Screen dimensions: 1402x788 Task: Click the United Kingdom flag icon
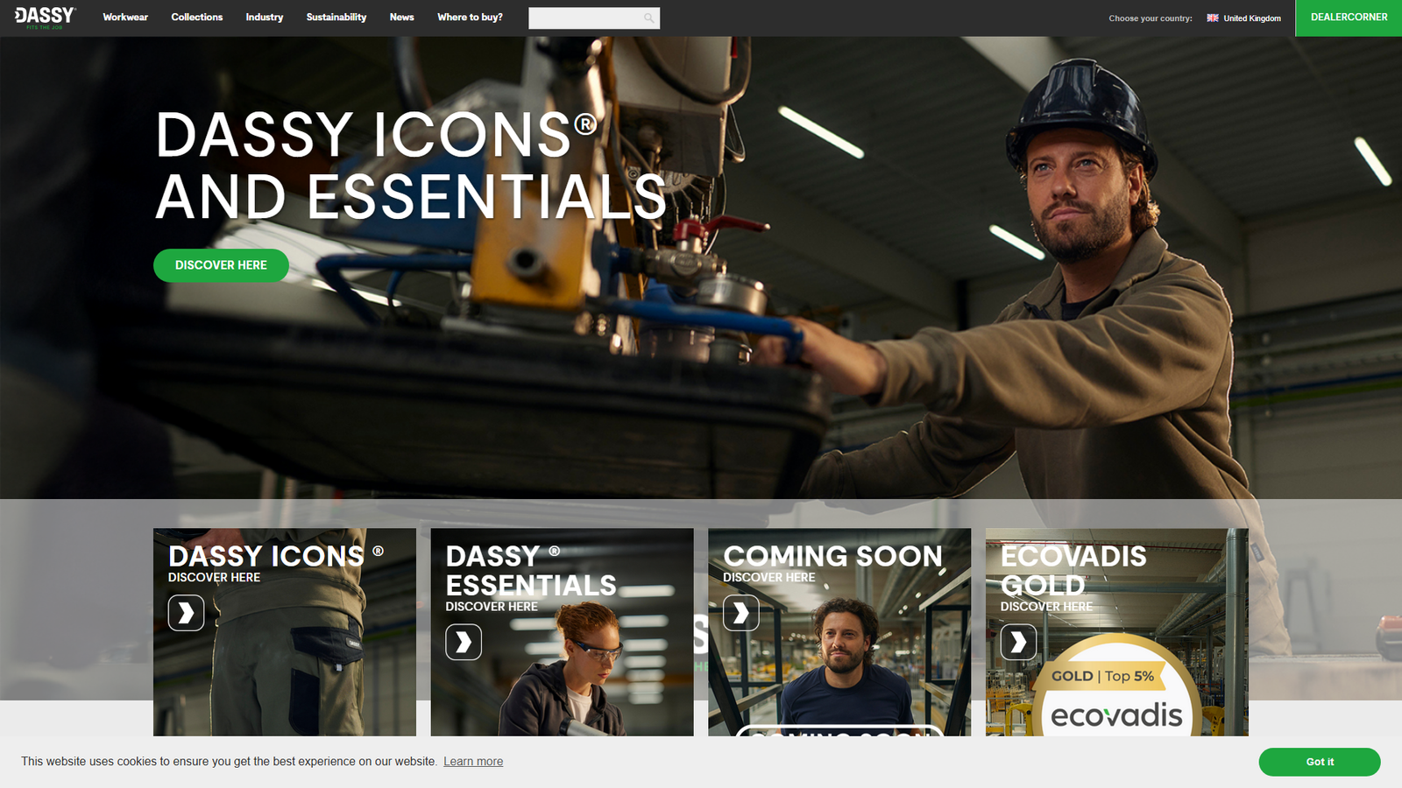(1212, 18)
